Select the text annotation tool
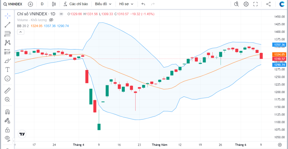This screenshot has width=288, height=149. (x=7, y=69)
